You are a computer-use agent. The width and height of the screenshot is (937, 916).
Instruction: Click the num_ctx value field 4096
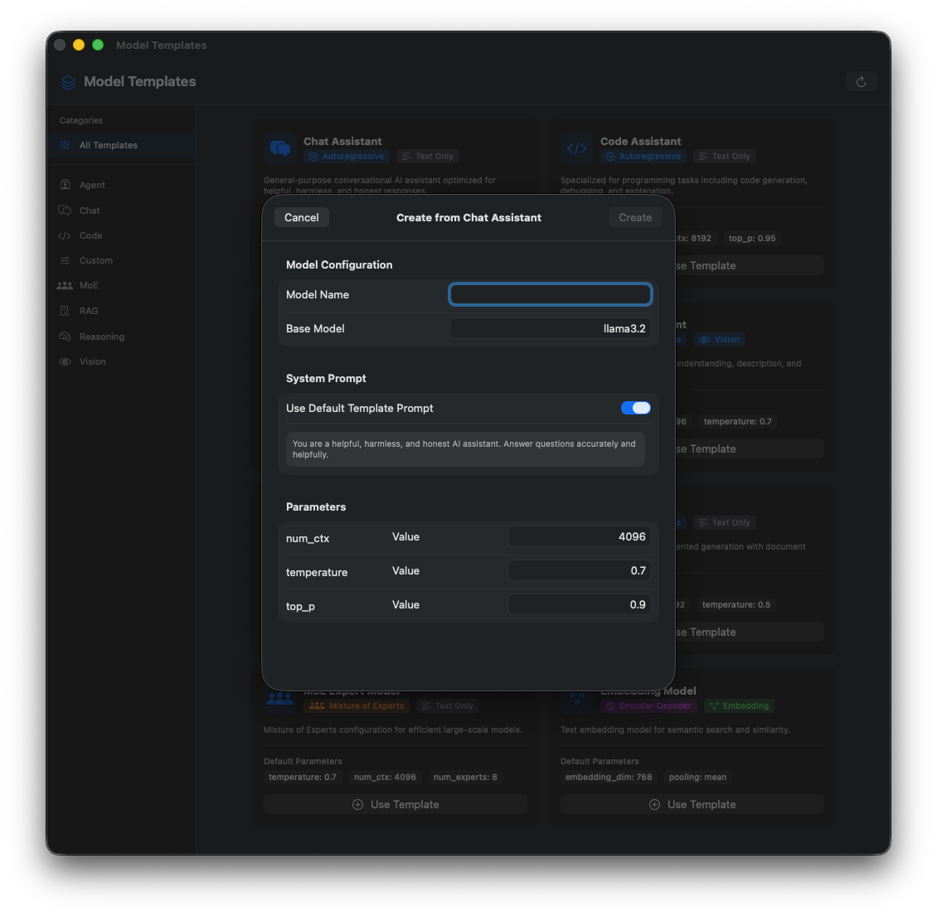[579, 537]
